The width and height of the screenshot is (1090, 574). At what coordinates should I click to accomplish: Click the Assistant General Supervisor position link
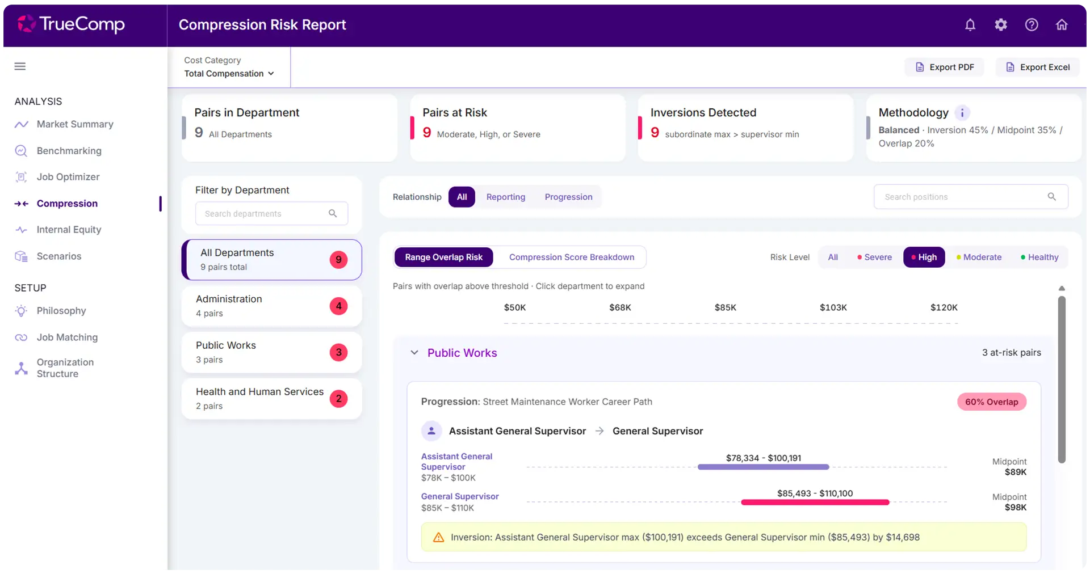point(456,462)
